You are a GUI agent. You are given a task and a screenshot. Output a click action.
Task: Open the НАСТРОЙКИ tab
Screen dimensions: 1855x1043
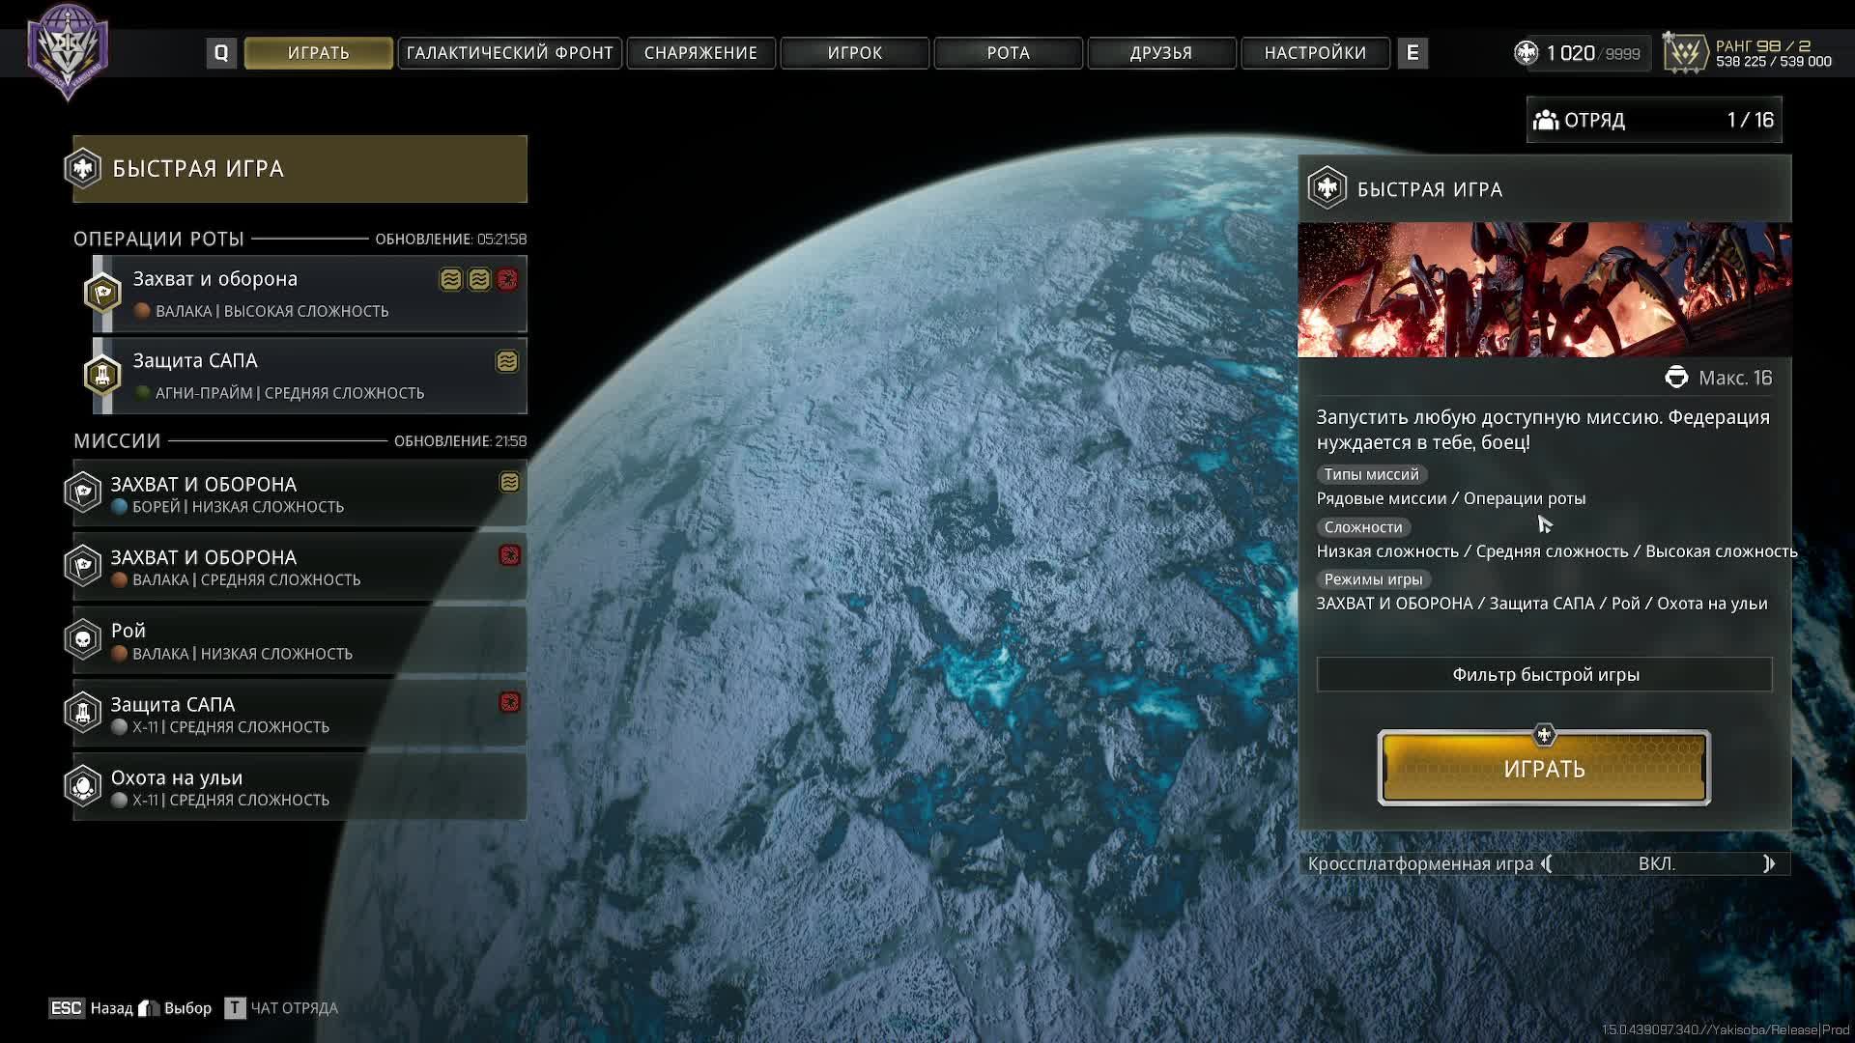coord(1315,53)
